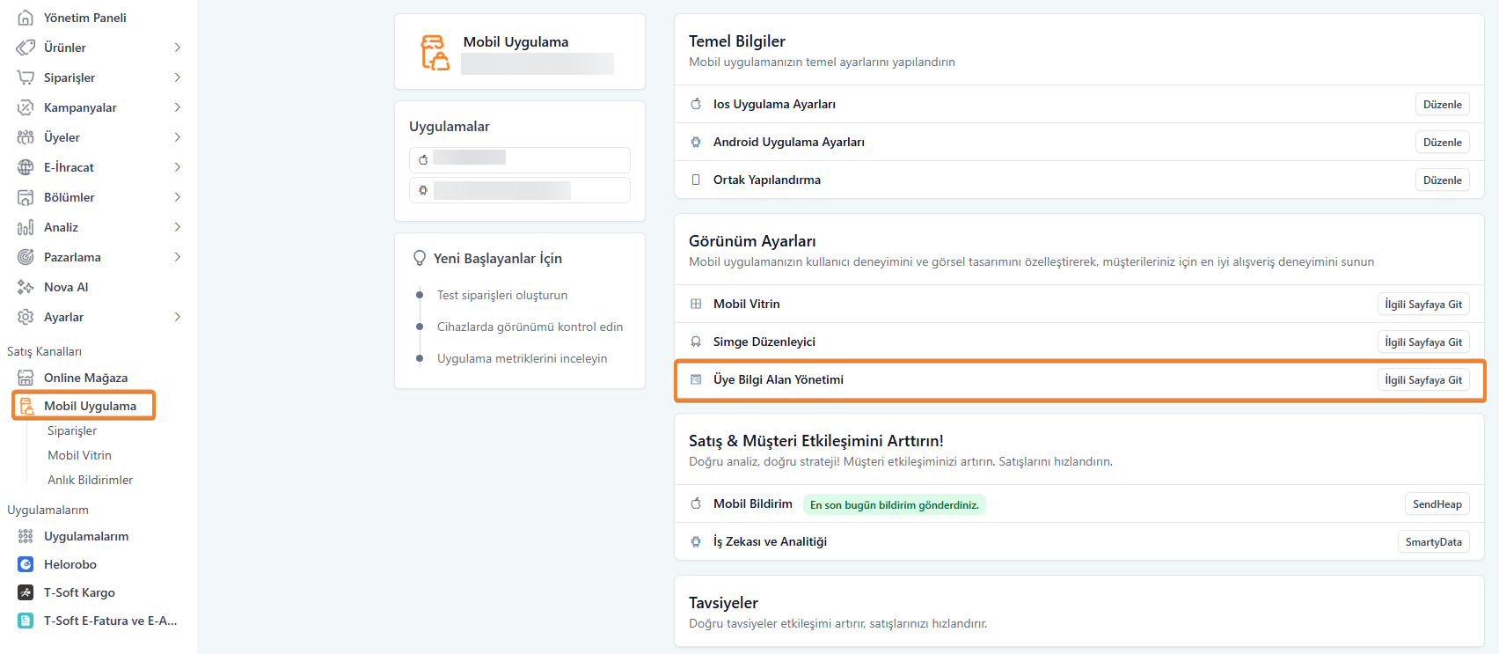1499x654 pixels.
Task: Click the iOS app entry under Uygulamalar
Action: [519, 159]
